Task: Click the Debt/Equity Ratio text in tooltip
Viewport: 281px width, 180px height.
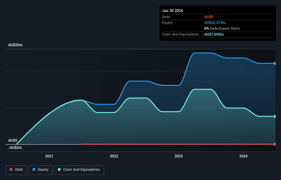Action: (x=225, y=28)
